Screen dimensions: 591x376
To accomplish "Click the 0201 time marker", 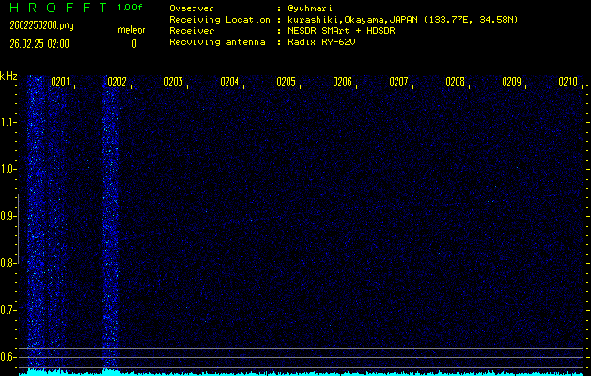I will pos(60,82).
